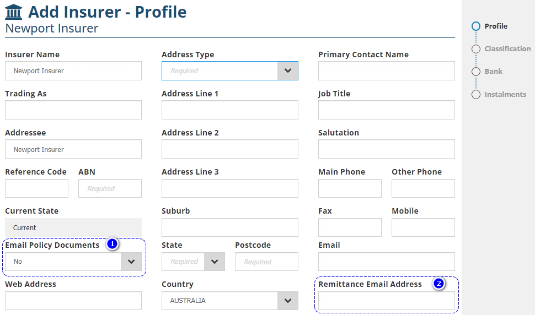Focus the ABN input field
This screenshot has height=315, width=535.
coord(110,188)
